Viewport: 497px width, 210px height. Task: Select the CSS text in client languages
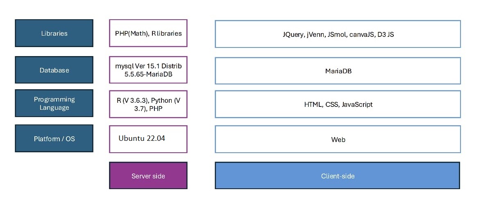click(332, 104)
